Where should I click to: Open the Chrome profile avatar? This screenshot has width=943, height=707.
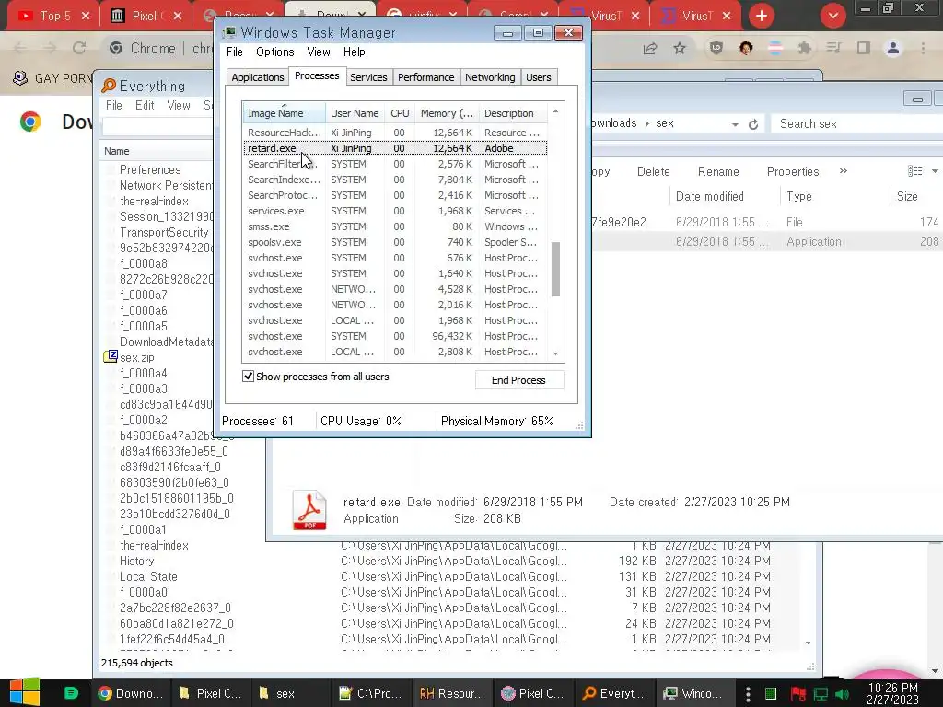pyautogui.click(x=893, y=48)
